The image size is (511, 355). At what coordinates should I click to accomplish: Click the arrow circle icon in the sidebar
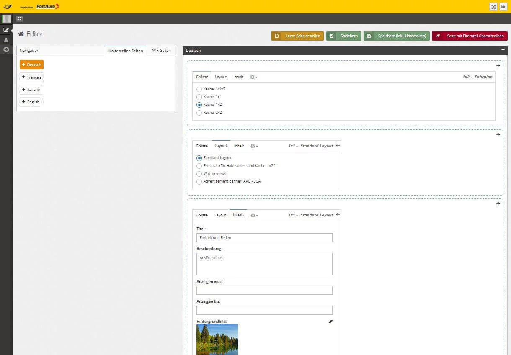coord(6,50)
